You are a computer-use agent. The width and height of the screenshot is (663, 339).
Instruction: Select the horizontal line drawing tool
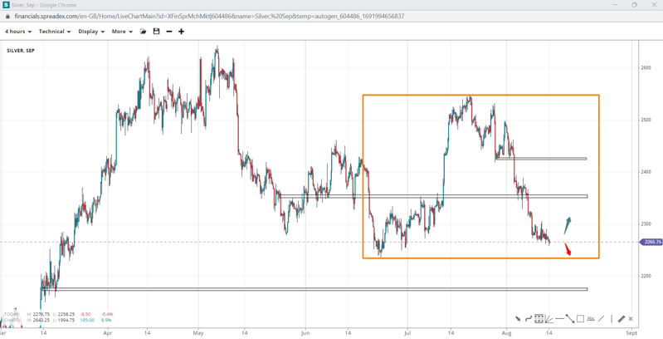[559, 318]
